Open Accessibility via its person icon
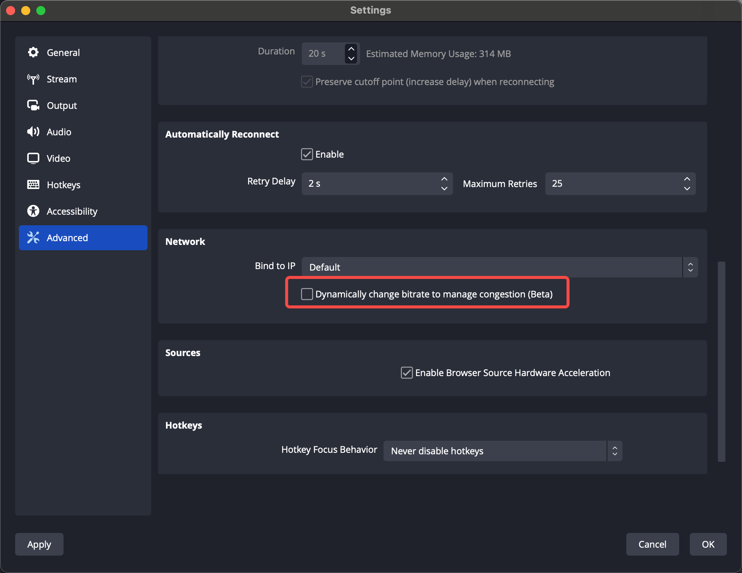The width and height of the screenshot is (742, 573). tap(33, 211)
